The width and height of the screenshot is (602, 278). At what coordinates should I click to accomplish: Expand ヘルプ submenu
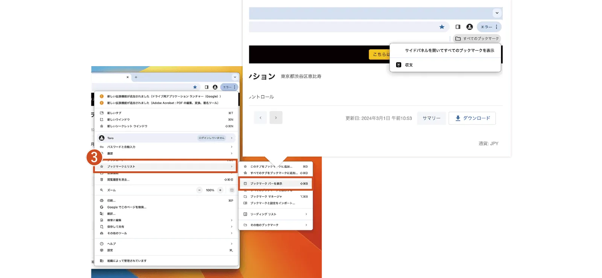point(166,244)
